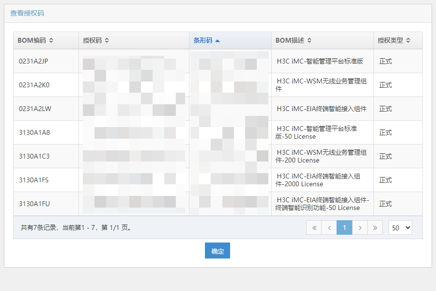Click 正式 in the 3130A1A8 row

pyautogui.click(x=386, y=132)
